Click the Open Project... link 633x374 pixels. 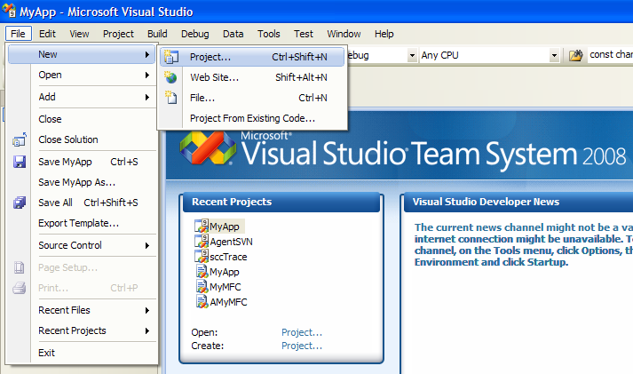tap(302, 332)
